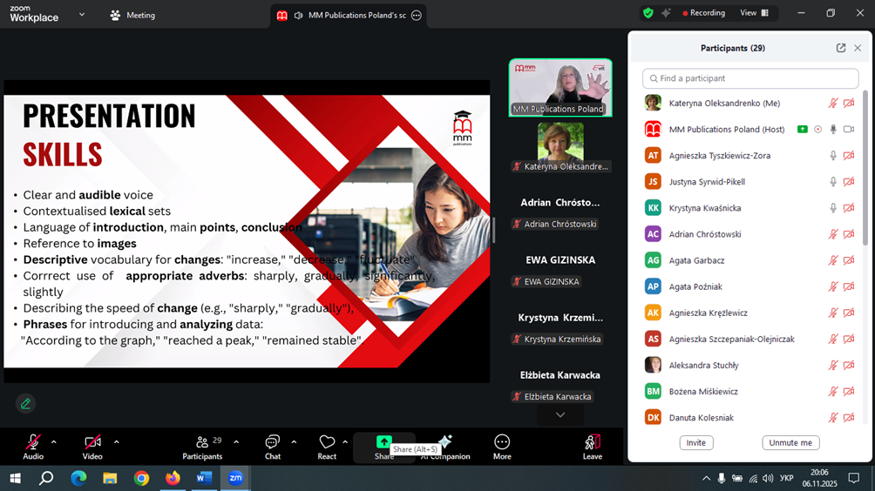
Task: Click the React heart icon
Action: click(x=327, y=446)
